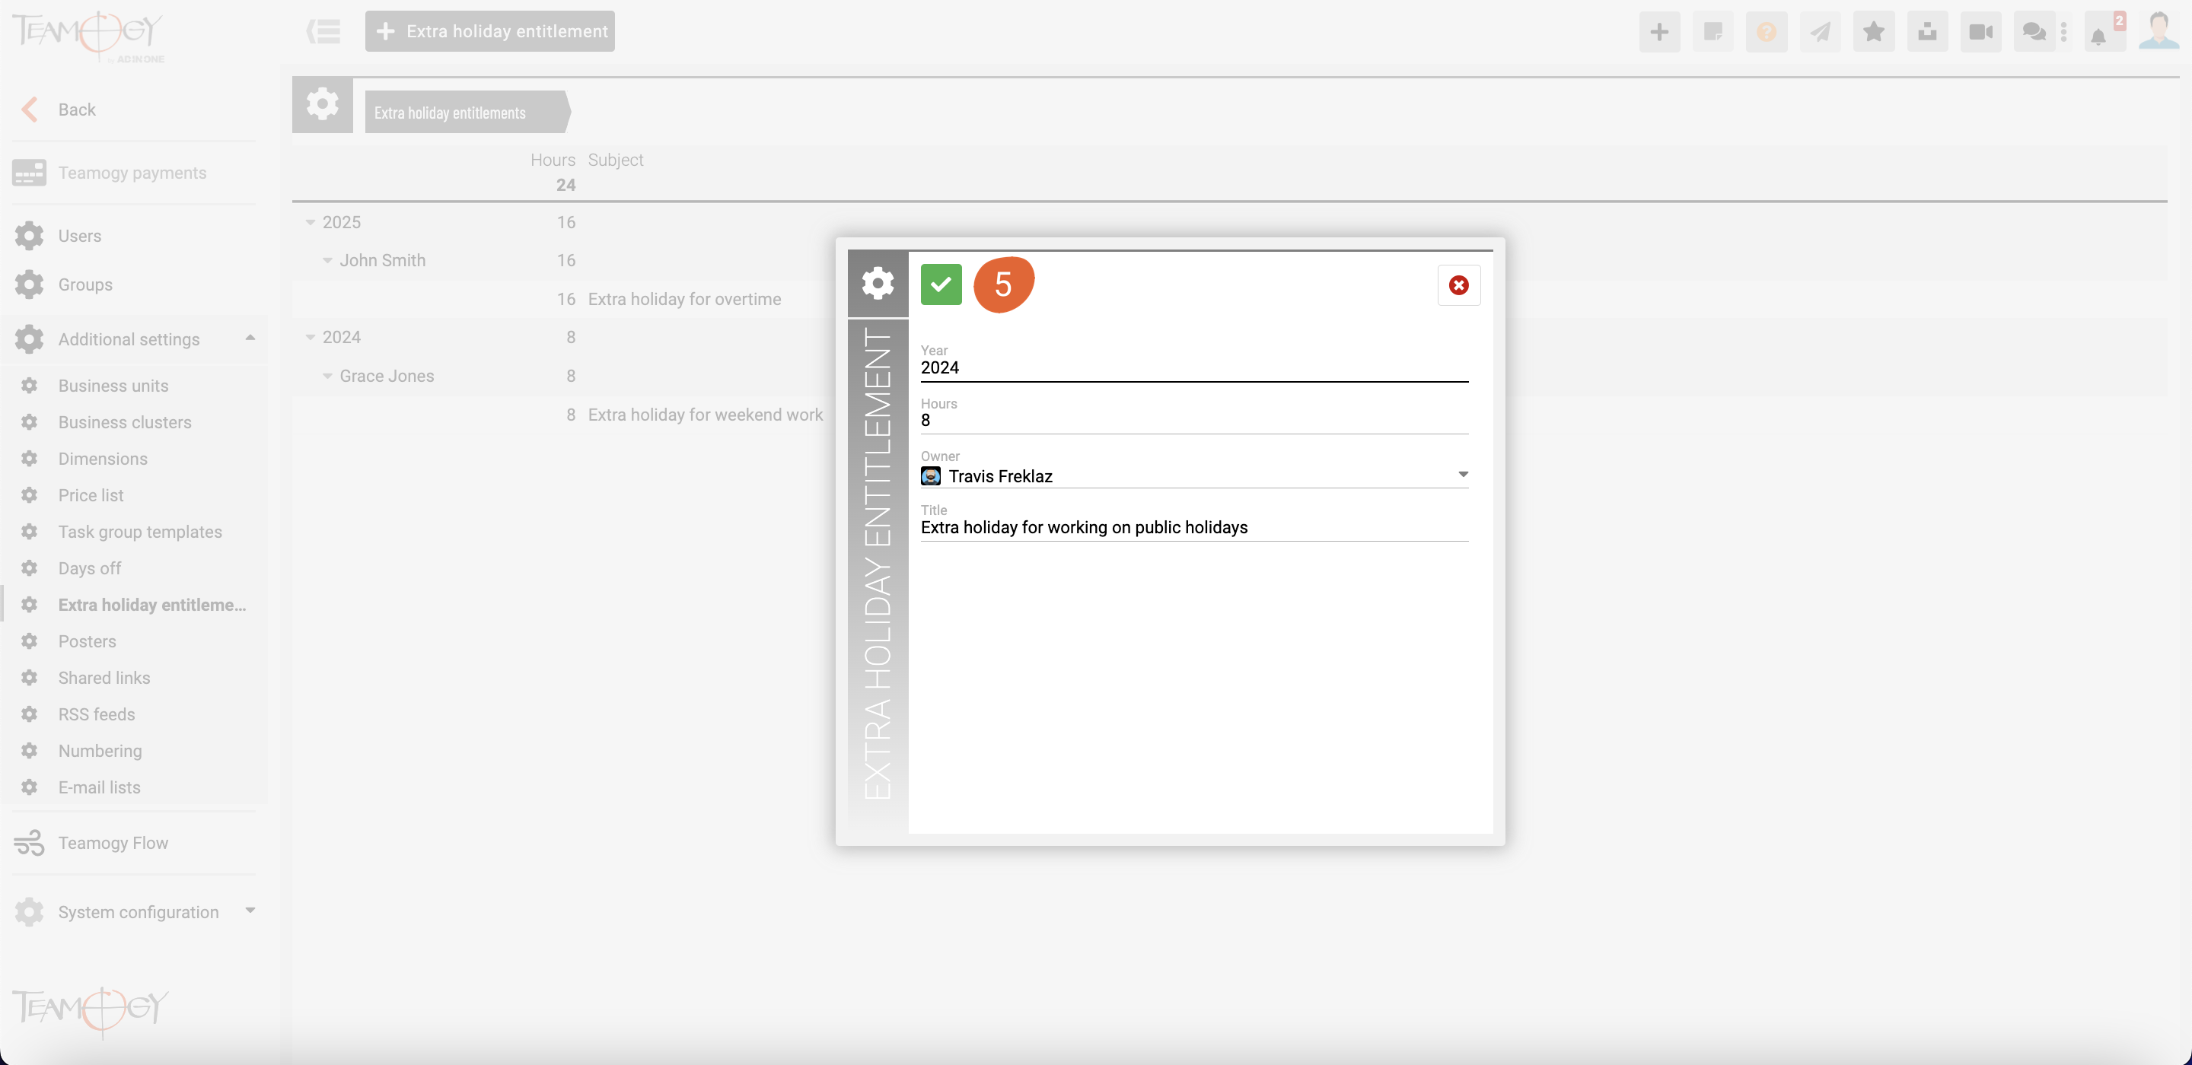Open the sticky note icon
The width and height of the screenshot is (2192, 1065).
[x=1713, y=32]
